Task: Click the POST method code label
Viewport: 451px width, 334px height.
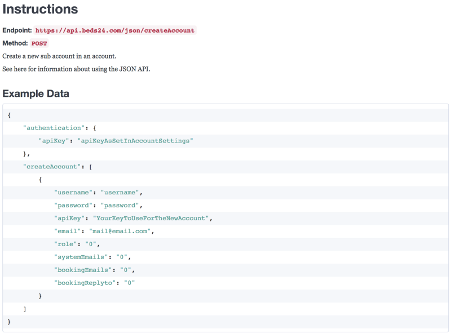Action: click(39, 43)
